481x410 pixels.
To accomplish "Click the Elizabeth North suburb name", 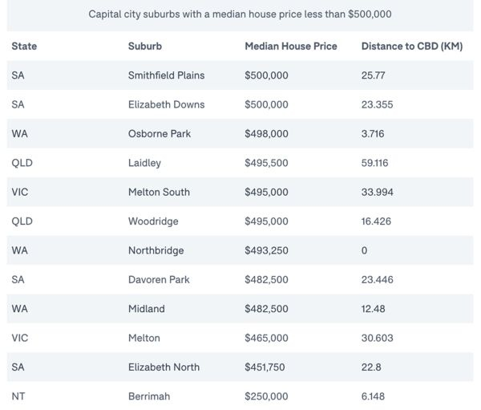I will 164,367.
